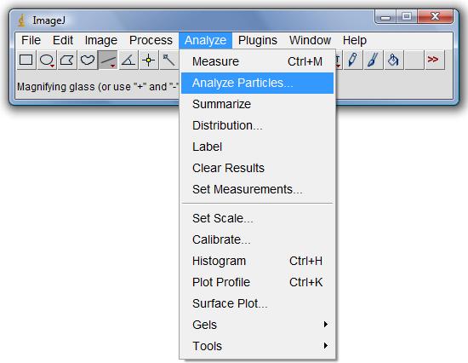Open Set Scale... dialog
This screenshot has height=363, width=468.
257,218
